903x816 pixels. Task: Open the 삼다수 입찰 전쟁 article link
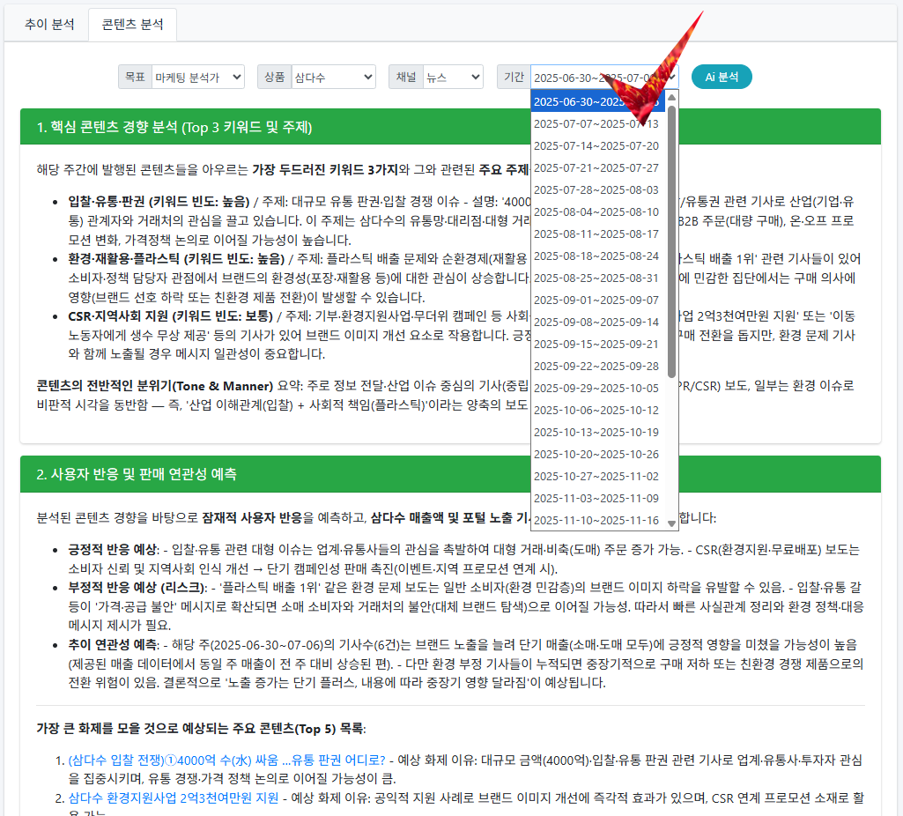tap(226, 760)
